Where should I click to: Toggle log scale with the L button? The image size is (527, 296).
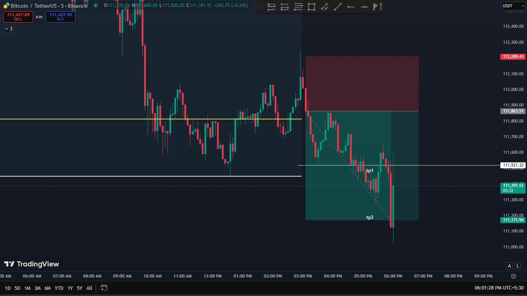click(518, 266)
